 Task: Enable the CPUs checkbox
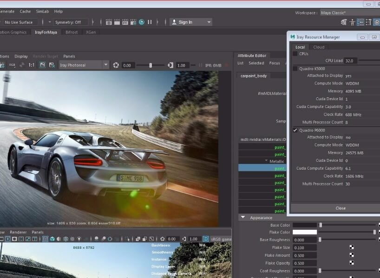pyautogui.click(x=295, y=54)
